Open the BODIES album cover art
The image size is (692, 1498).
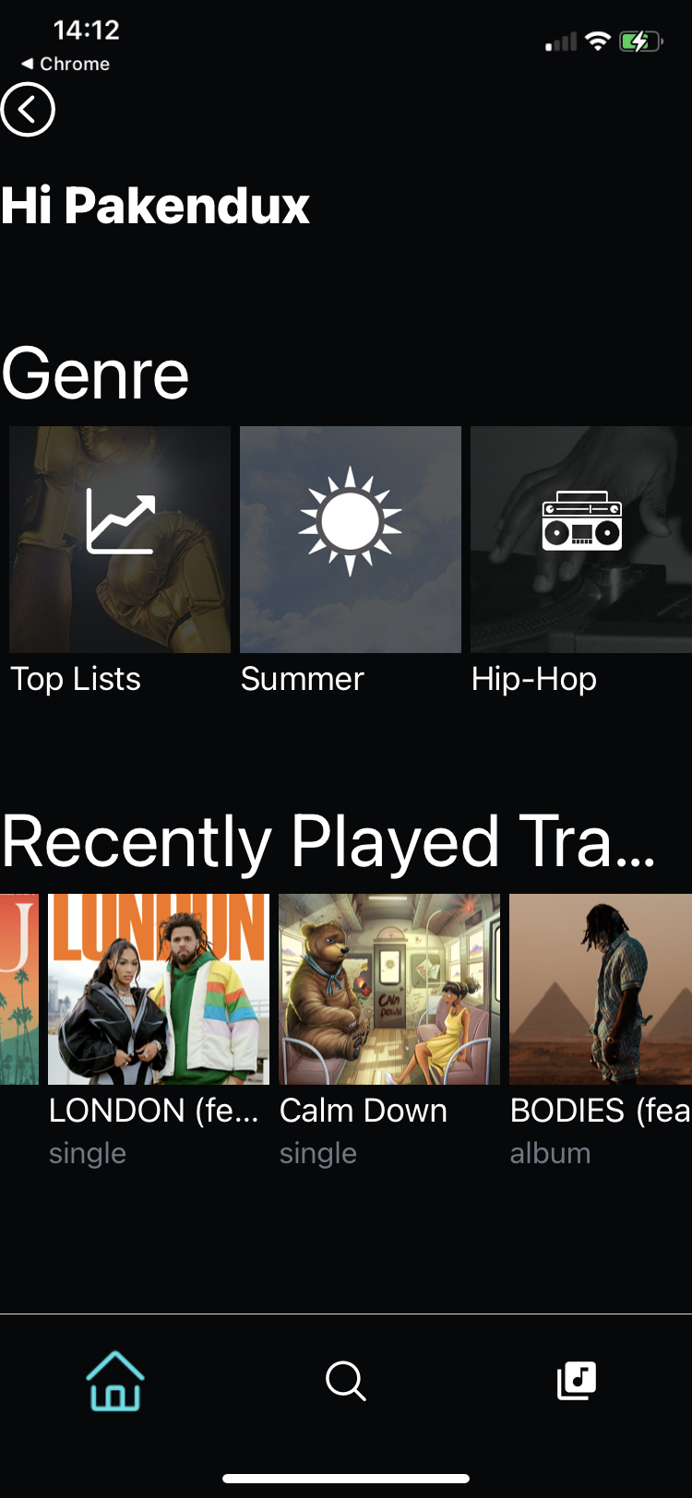(x=601, y=989)
